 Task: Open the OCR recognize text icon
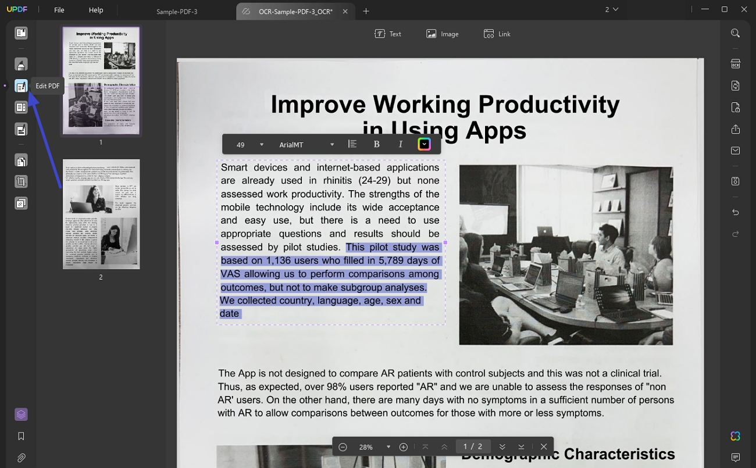[x=736, y=64]
